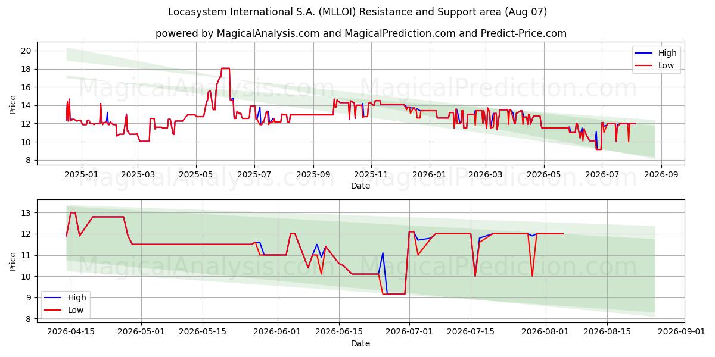
Task: Click 'Low' in the lower chart legend
Action: coord(75,310)
